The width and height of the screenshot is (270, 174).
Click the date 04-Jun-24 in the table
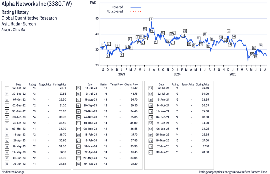click(x=91, y=164)
